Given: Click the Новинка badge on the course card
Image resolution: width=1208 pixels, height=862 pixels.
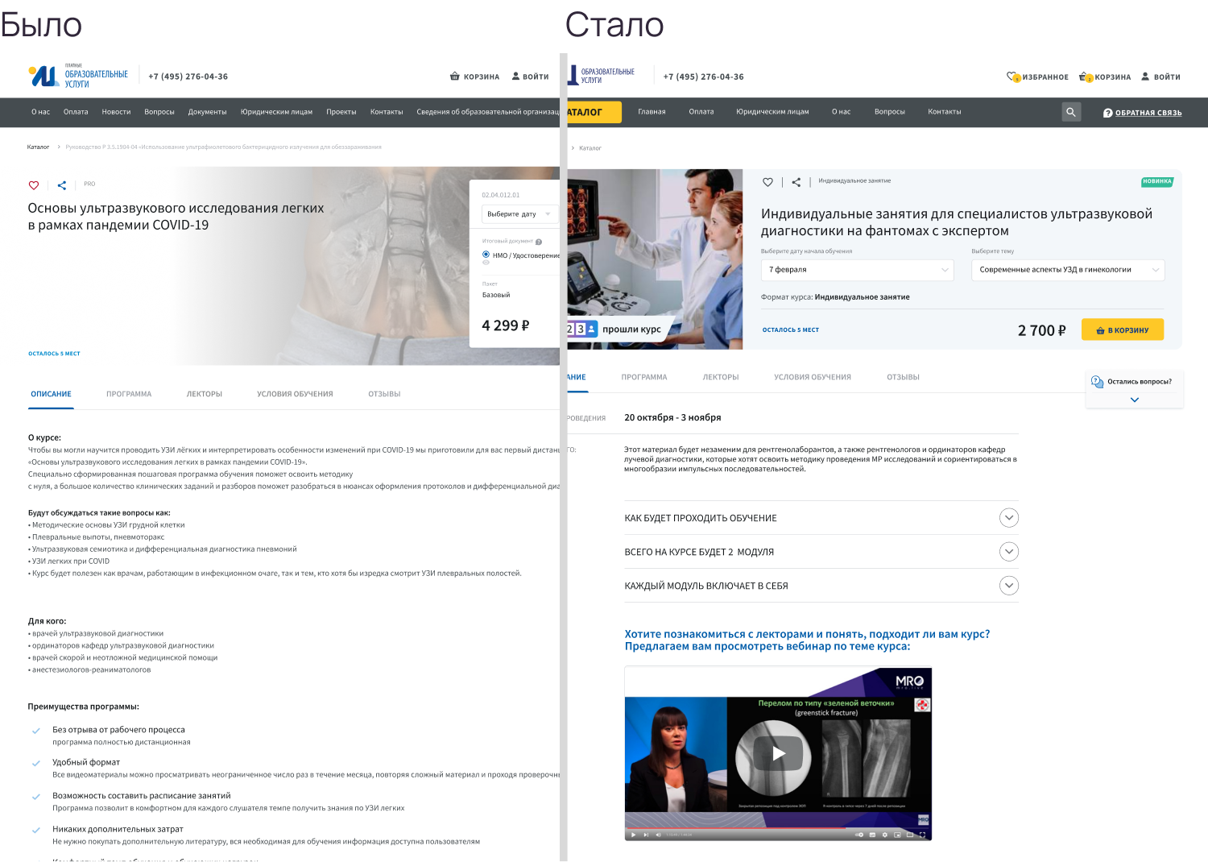Looking at the screenshot, I should point(1157,182).
